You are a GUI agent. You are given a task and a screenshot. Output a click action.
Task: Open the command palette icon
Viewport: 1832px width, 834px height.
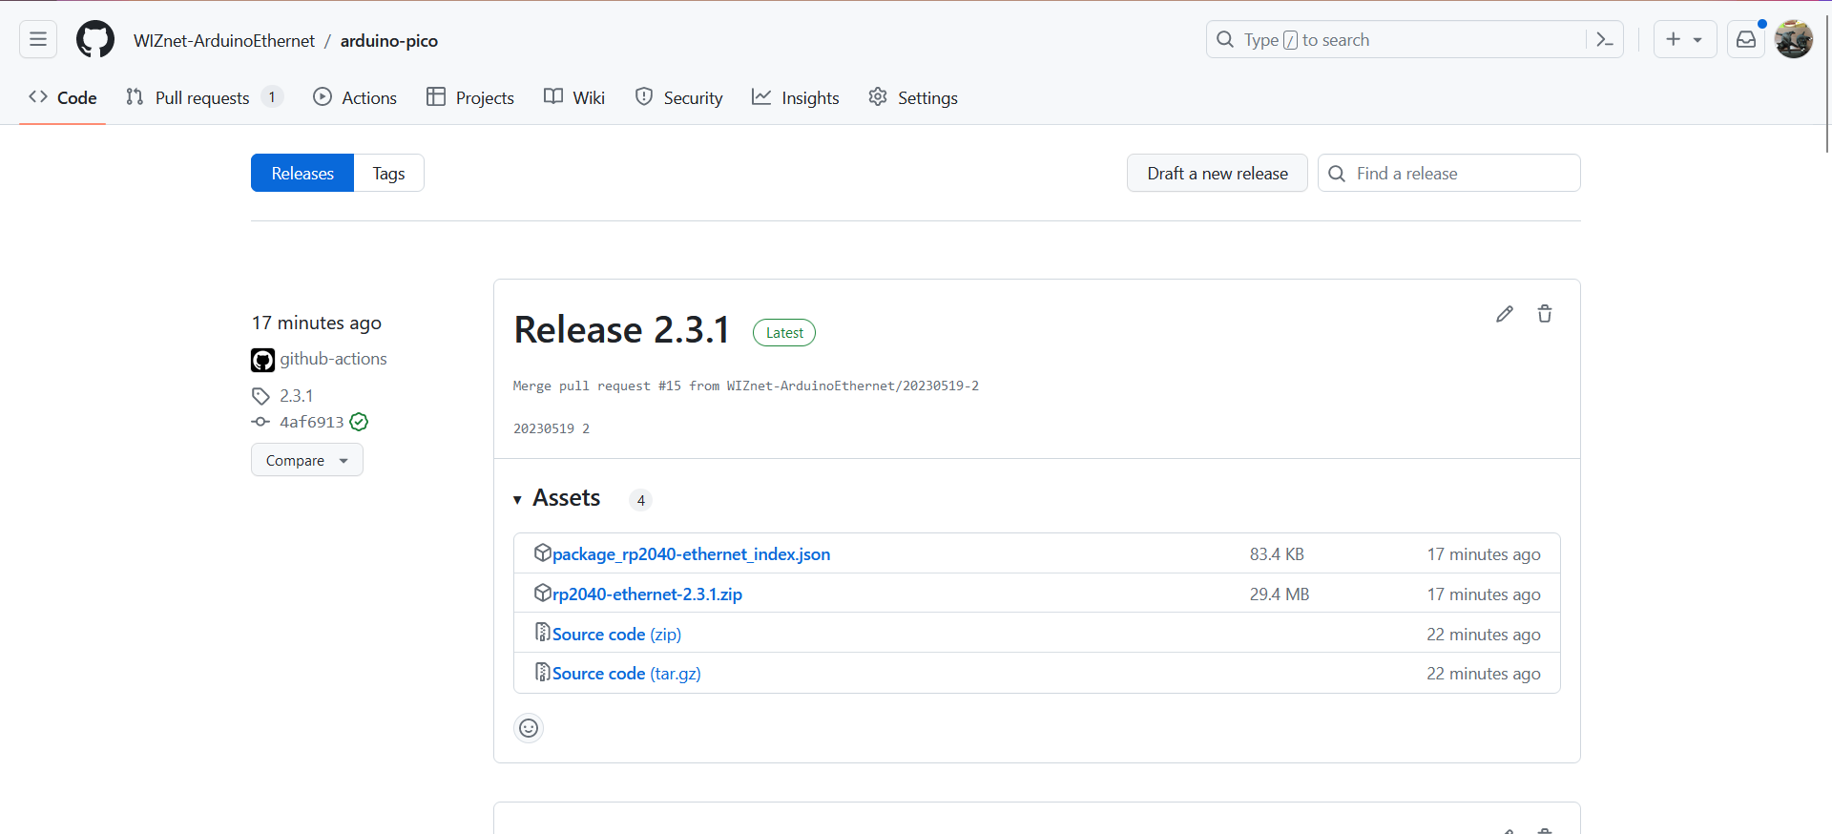click(x=1605, y=40)
